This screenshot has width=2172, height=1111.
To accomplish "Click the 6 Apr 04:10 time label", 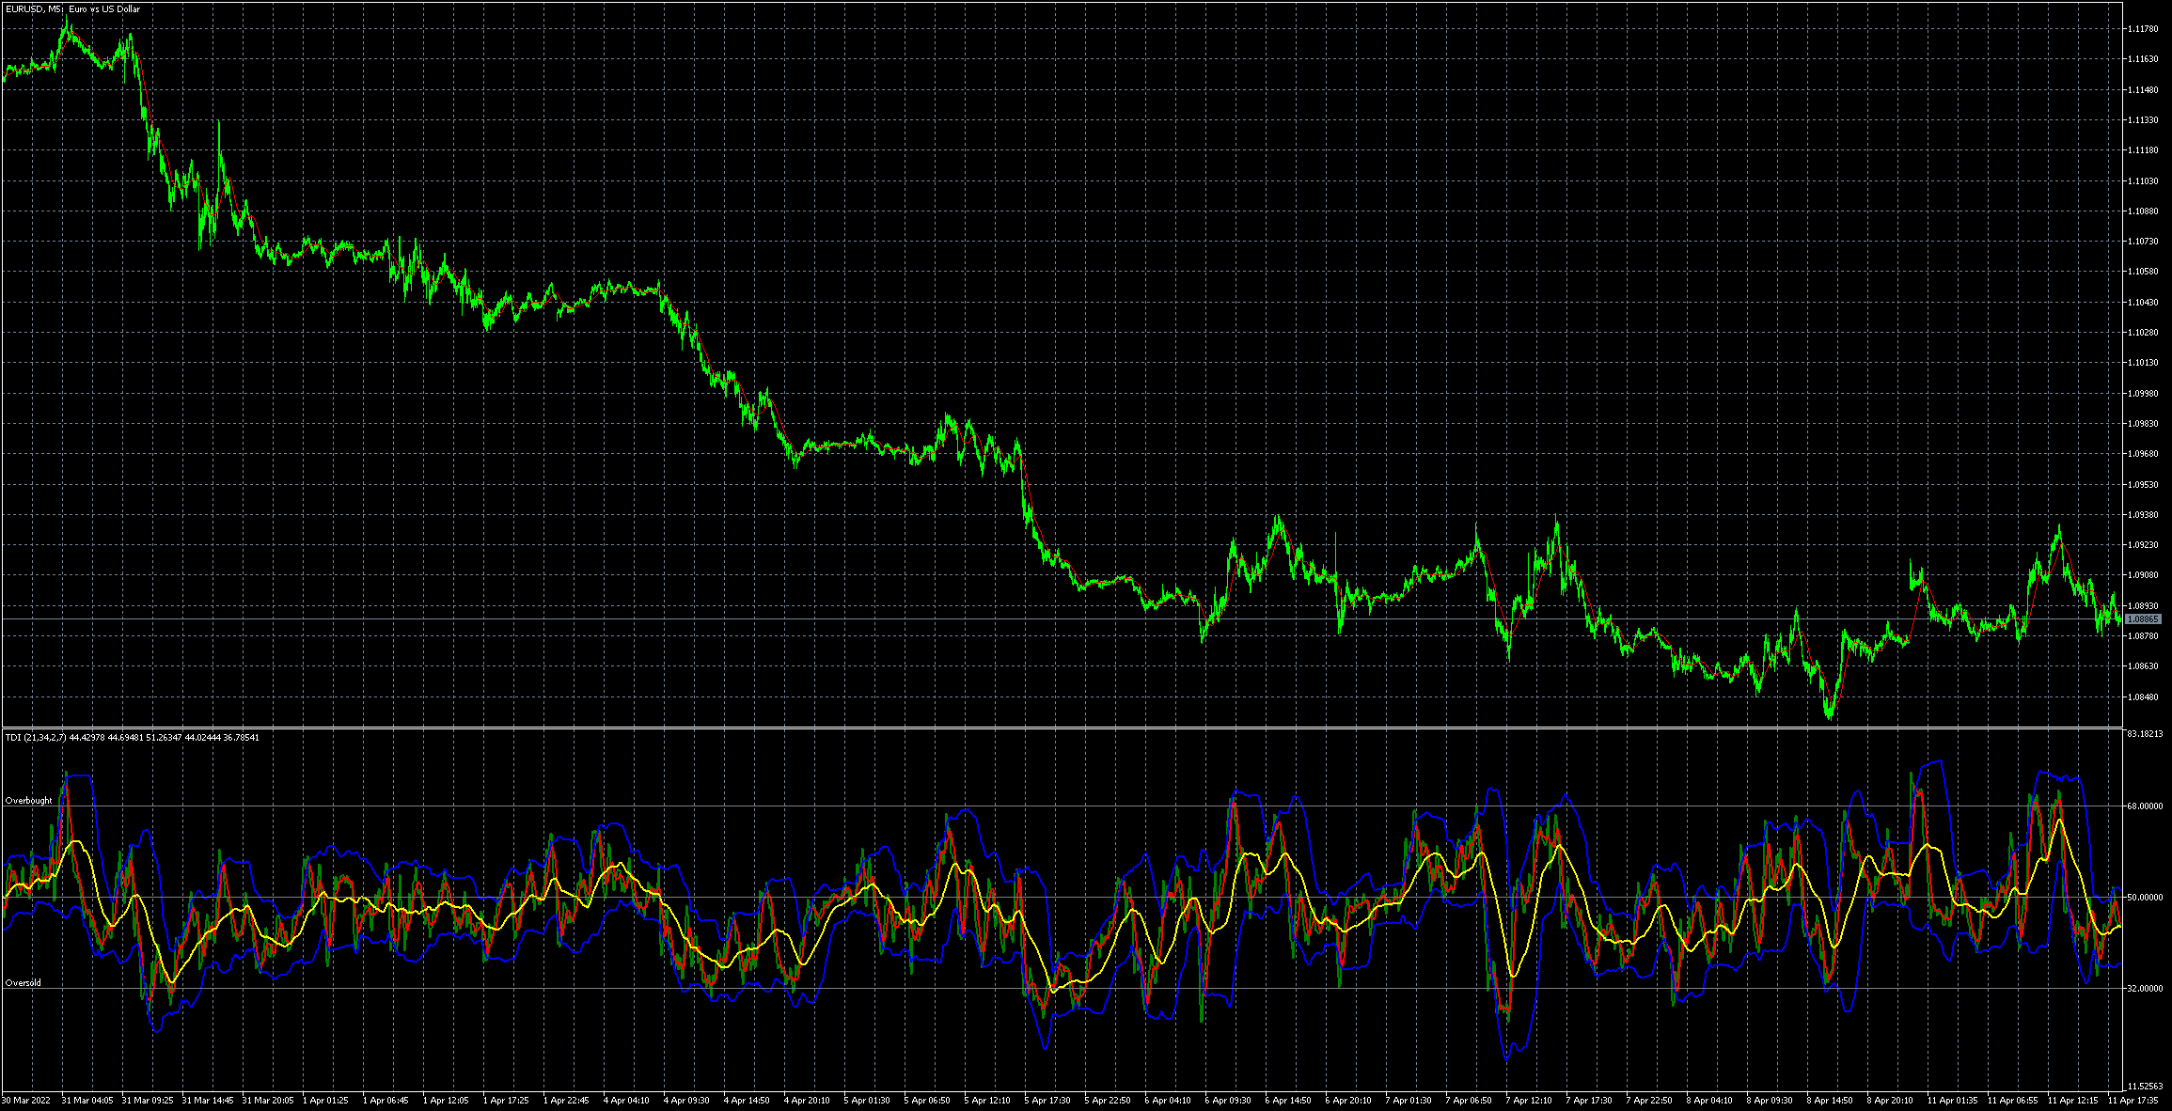I will [x=1168, y=1100].
